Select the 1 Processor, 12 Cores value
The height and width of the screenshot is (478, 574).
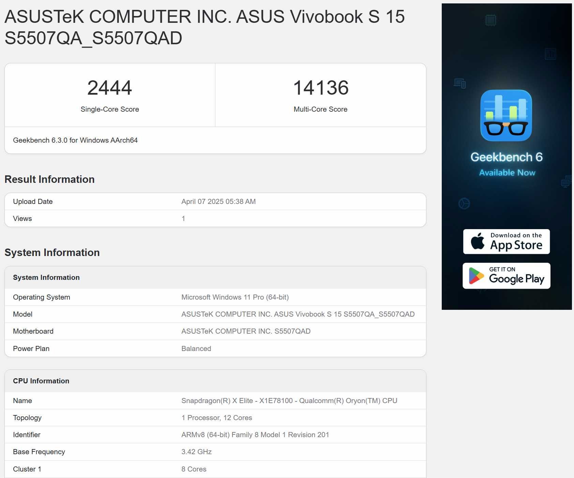coord(217,418)
